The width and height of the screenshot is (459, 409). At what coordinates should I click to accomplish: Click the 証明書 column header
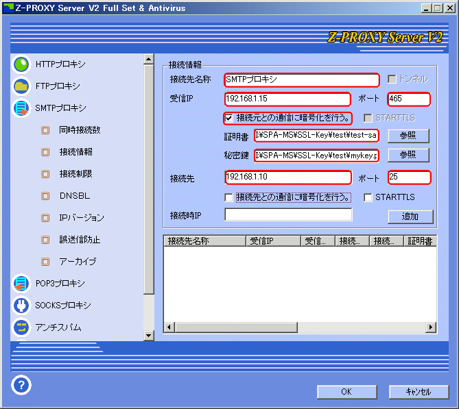[x=421, y=241]
